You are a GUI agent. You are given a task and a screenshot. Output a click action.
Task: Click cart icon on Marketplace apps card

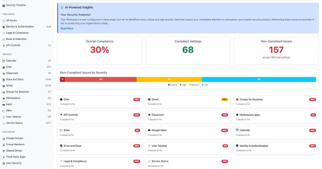237,115
